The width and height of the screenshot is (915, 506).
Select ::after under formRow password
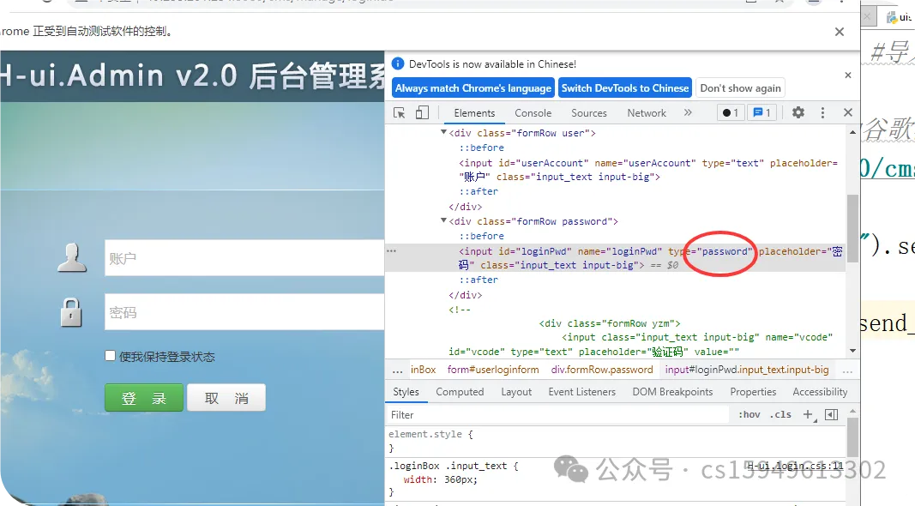[x=479, y=280]
